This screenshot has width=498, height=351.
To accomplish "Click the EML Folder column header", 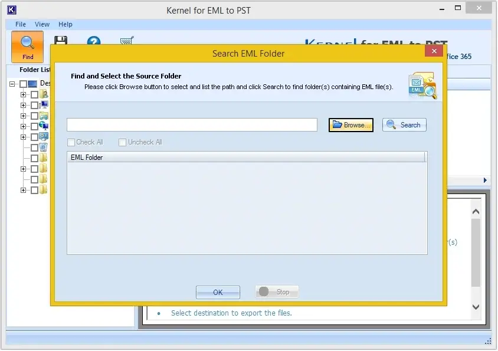I will click(x=246, y=158).
